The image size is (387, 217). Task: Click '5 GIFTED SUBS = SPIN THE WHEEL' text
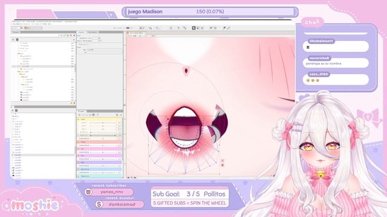(189, 203)
